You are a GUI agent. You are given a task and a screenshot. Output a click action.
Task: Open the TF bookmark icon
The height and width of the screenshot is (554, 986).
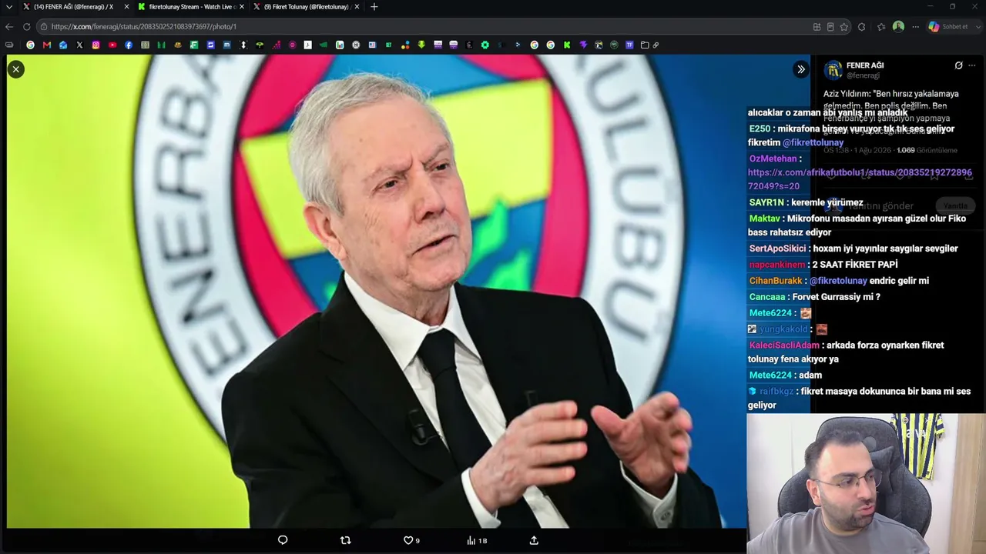pos(629,45)
